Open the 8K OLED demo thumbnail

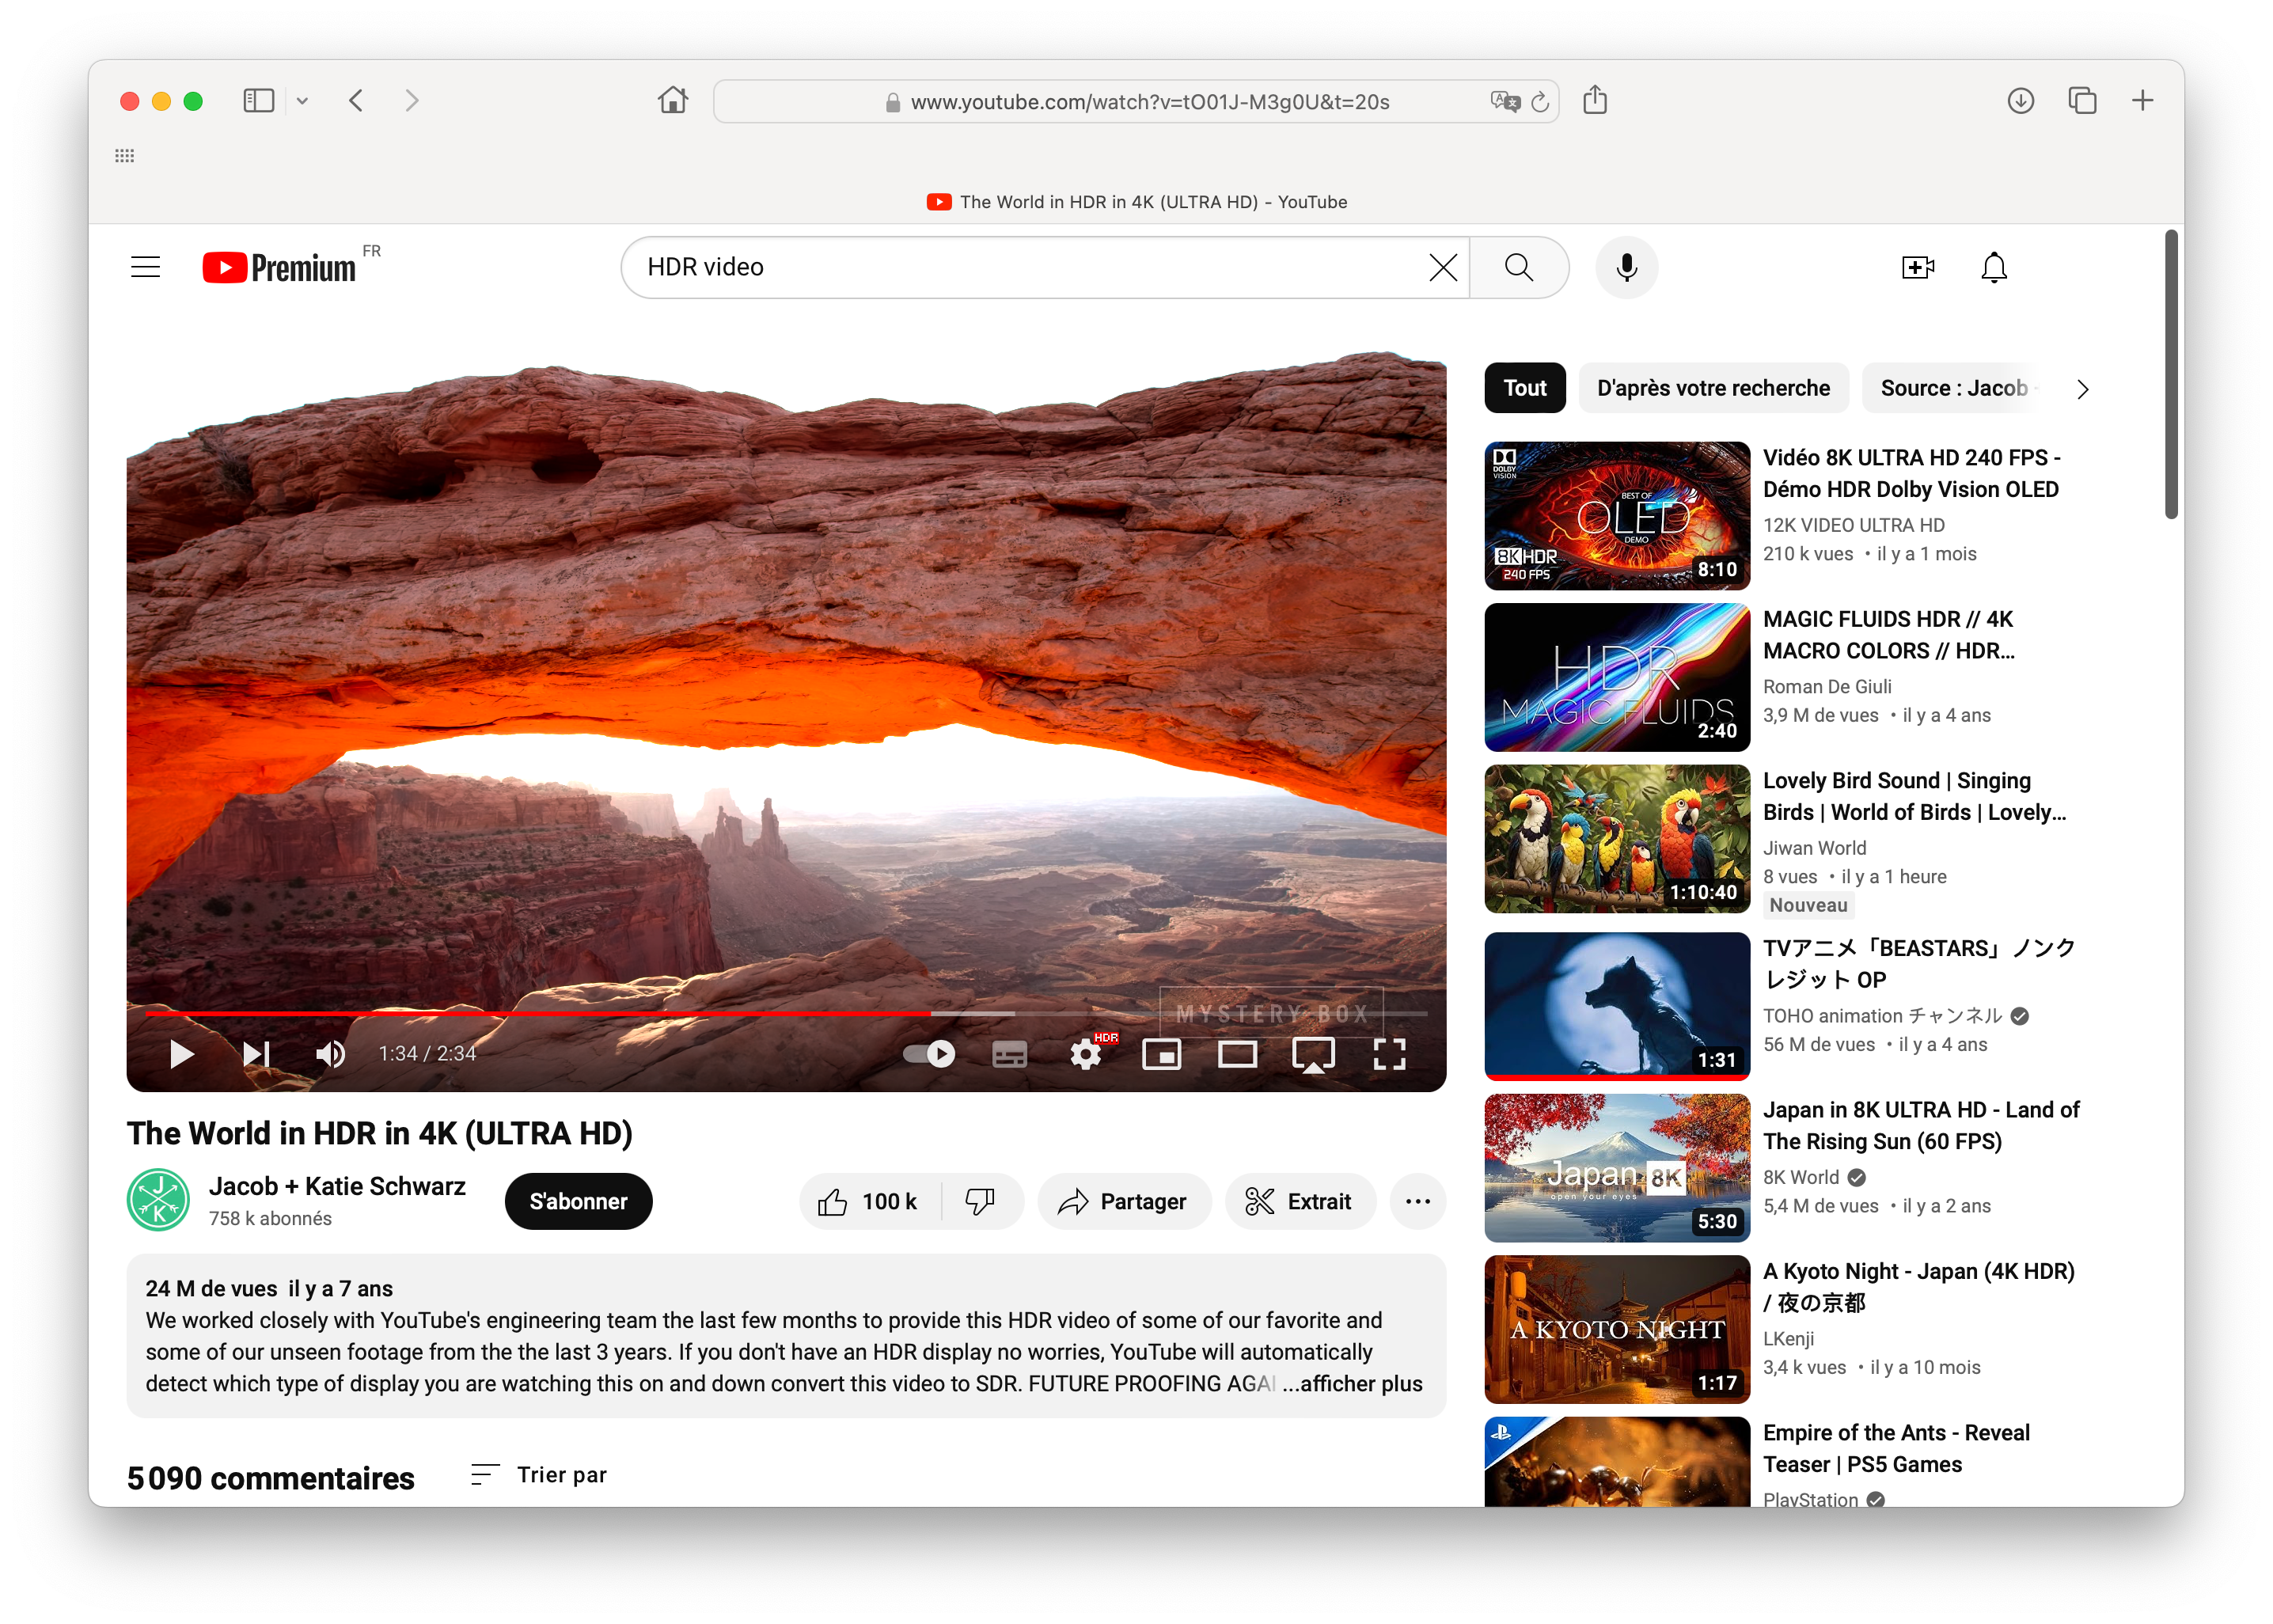(x=1617, y=516)
